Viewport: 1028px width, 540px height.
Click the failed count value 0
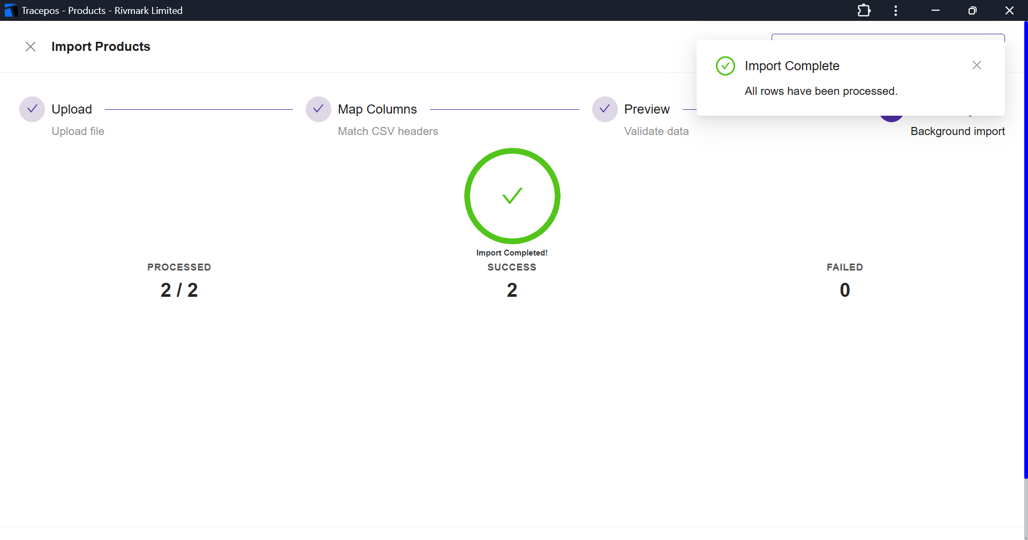pyautogui.click(x=845, y=290)
